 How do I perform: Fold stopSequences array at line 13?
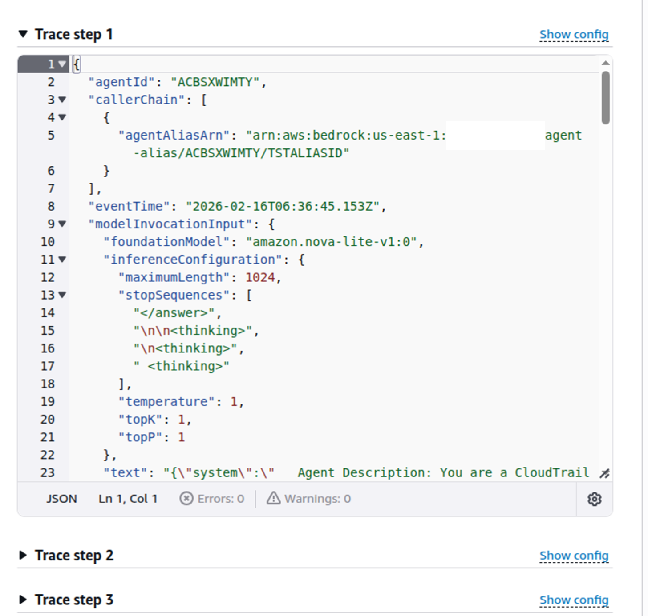[62, 295]
